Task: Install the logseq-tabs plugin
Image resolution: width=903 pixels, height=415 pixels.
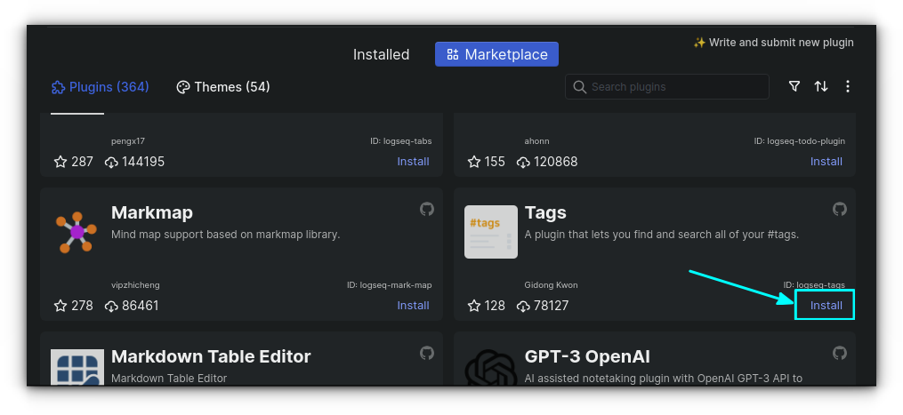Action: (413, 161)
